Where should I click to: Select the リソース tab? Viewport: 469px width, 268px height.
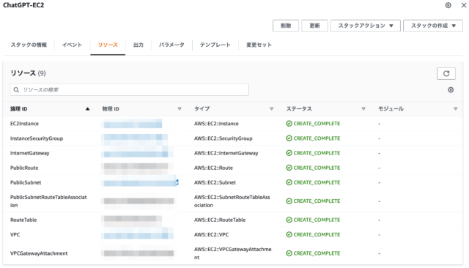pyautogui.click(x=108, y=45)
